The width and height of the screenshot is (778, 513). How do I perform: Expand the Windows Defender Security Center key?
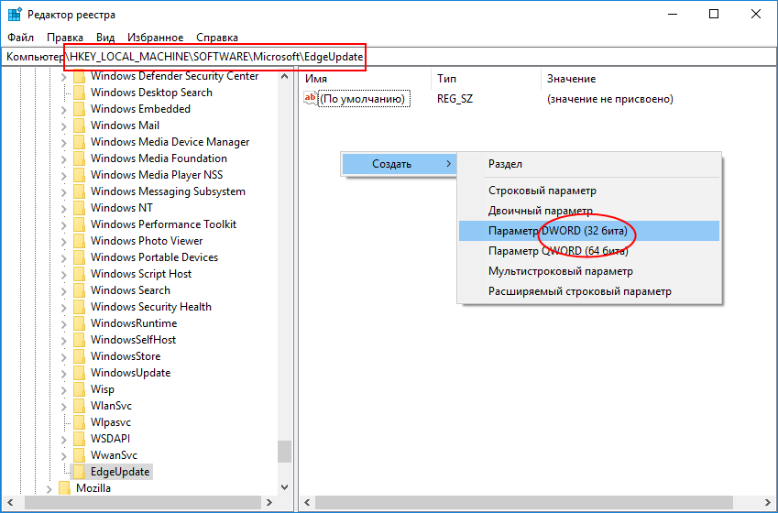point(63,77)
